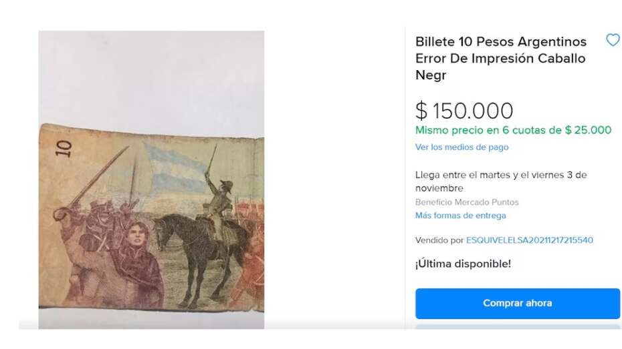Click the Comprar ahora button

pos(517,303)
